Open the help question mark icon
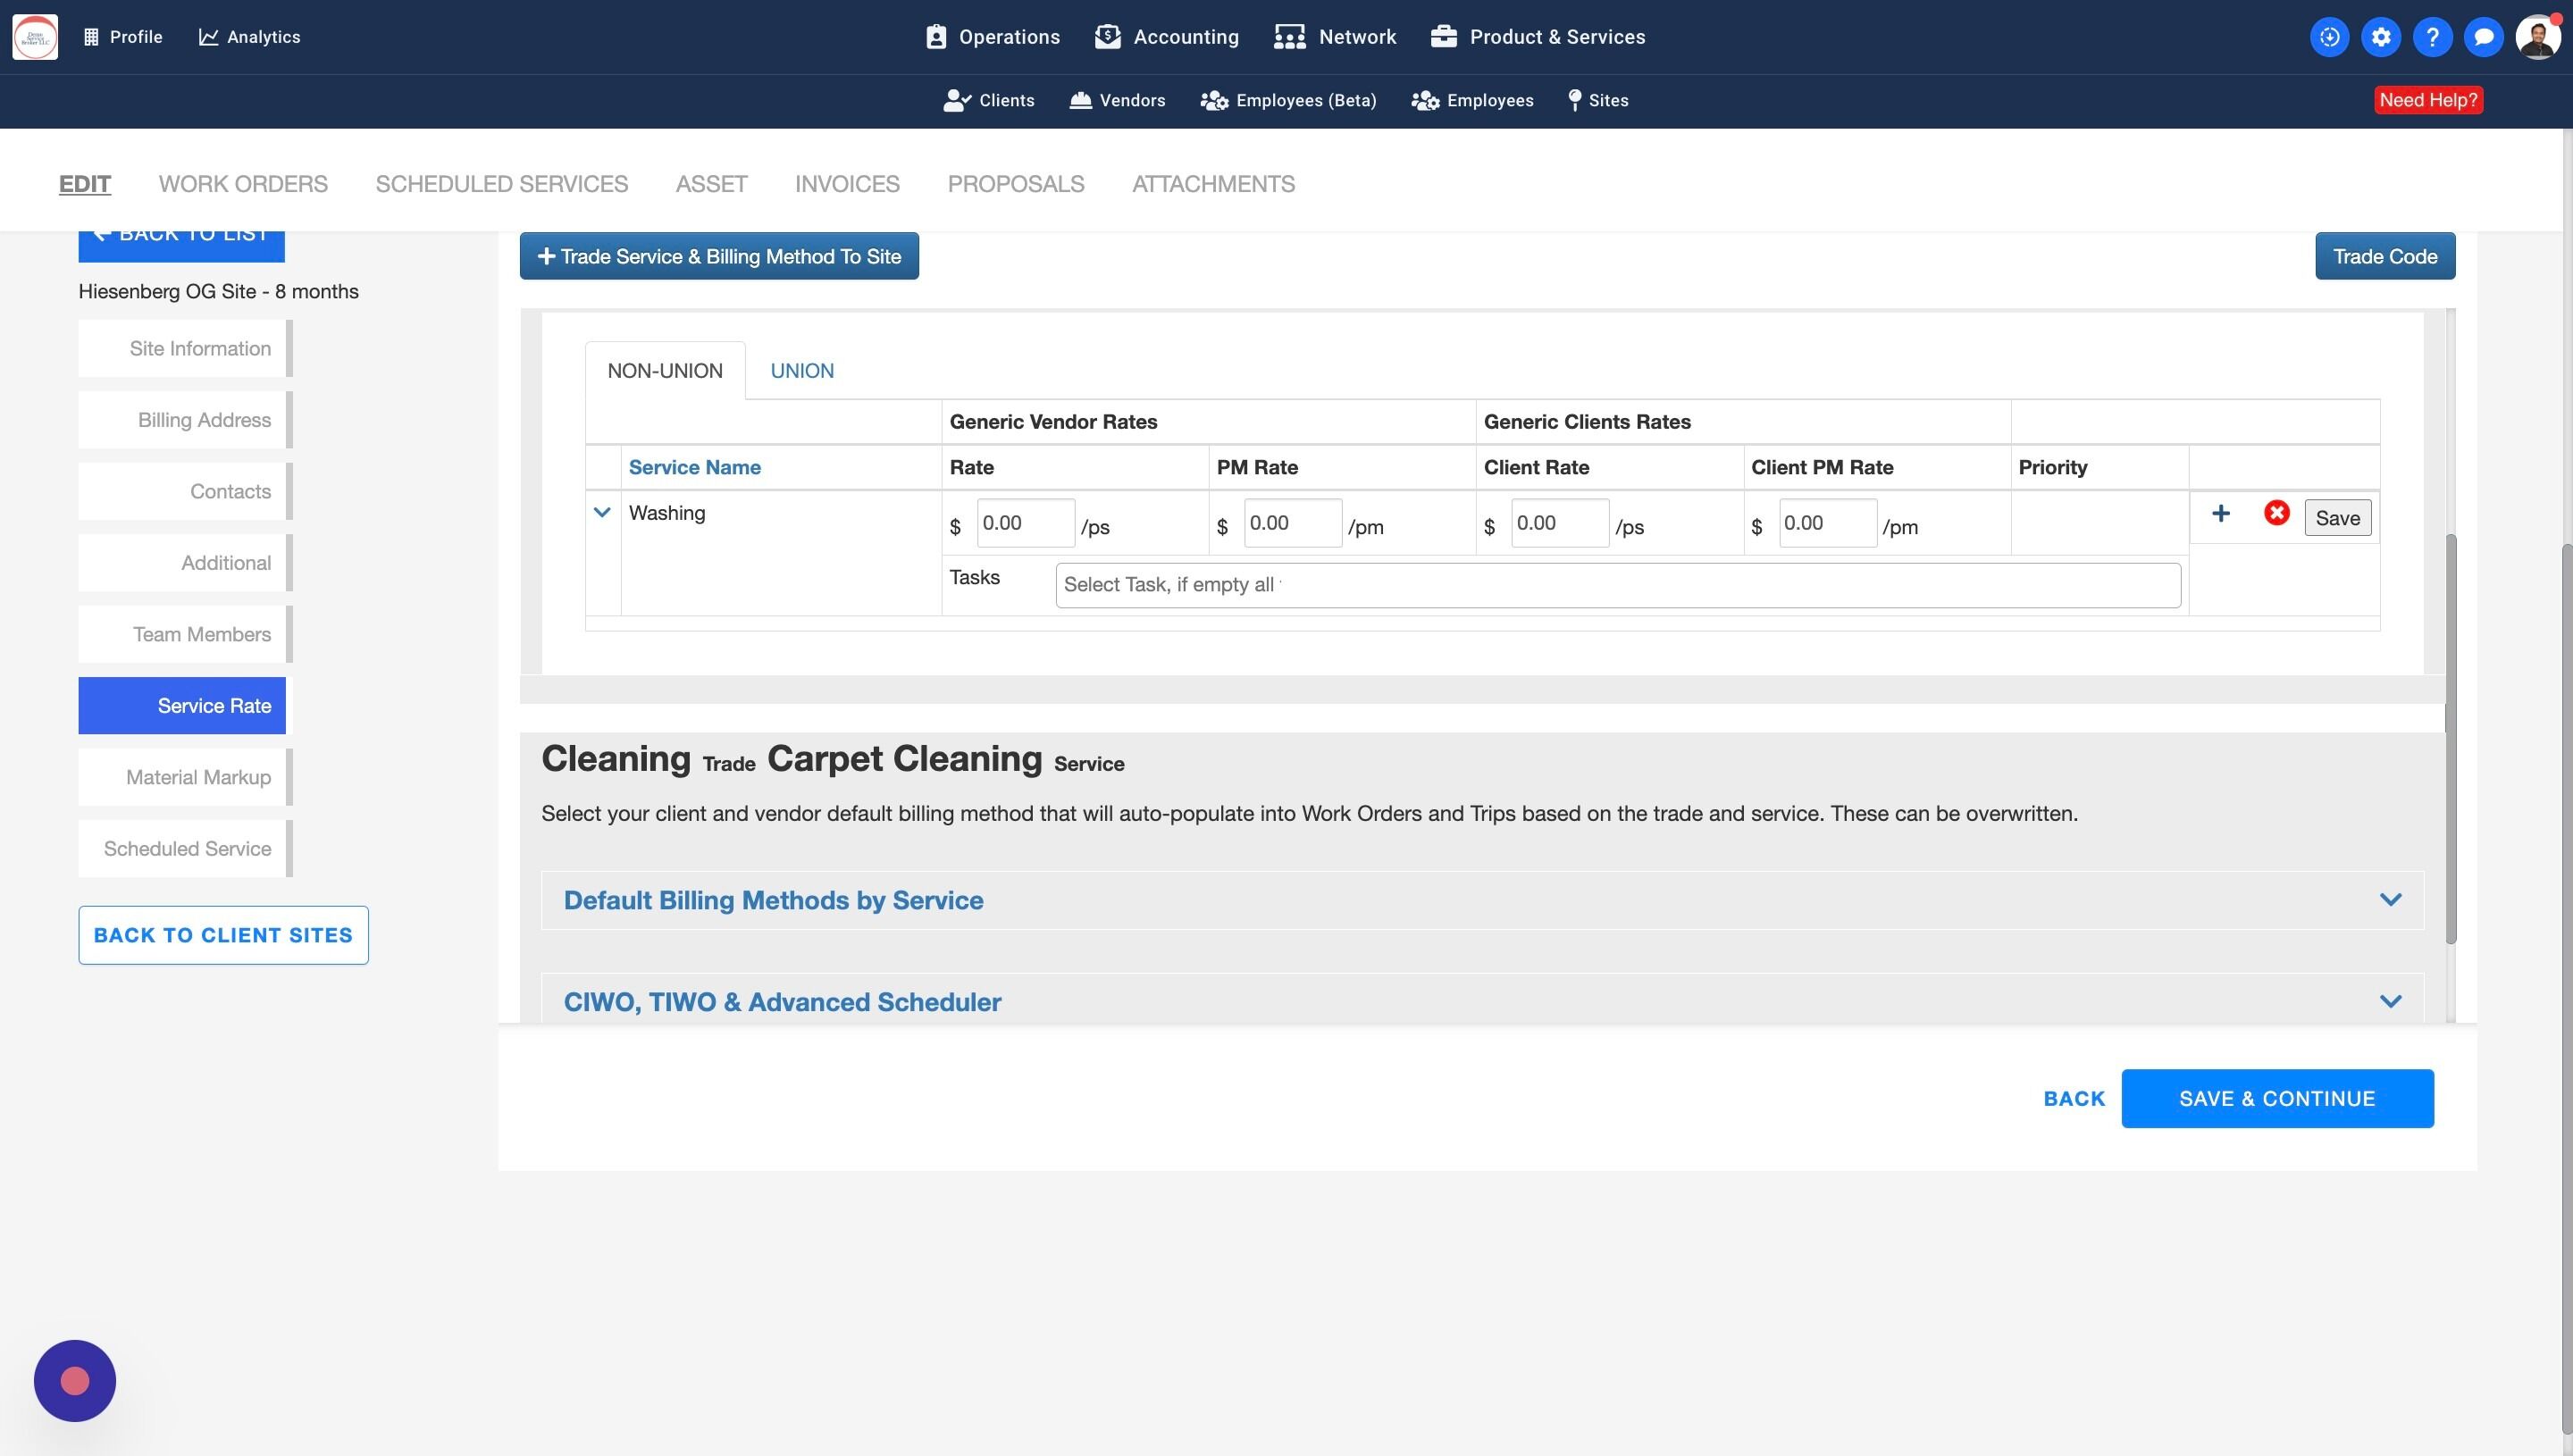The height and width of the screenshot is (1456, 2573). click(2431, 37)
